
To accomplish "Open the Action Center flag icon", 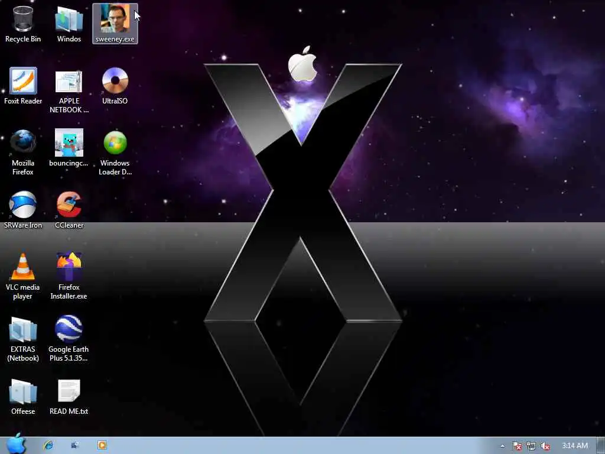I will 516,446.
